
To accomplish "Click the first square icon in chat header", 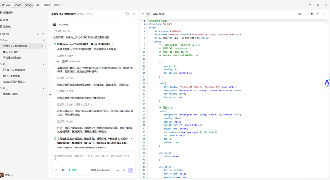I will click(x=127, y=14).
